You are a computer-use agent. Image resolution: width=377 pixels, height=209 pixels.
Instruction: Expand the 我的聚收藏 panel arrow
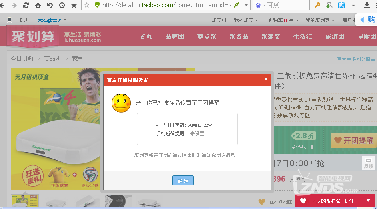point(368,201)
